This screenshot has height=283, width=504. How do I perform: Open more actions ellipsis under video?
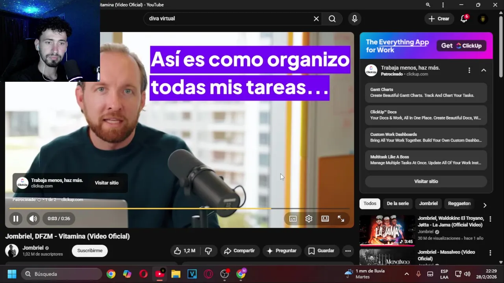coord(348,251)
